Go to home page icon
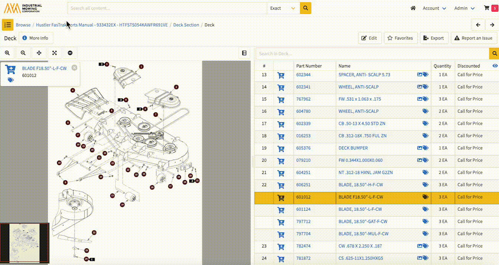This screenshot has height=265, width=499. 413,8
